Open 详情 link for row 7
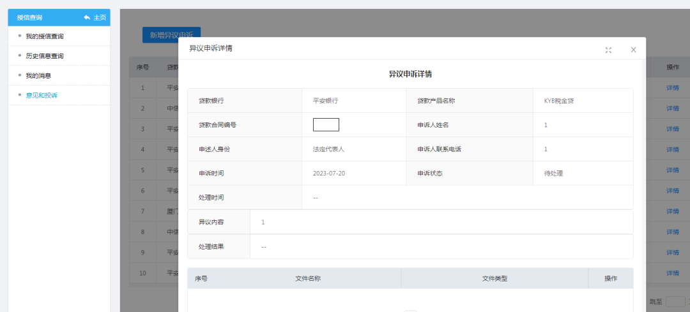690x312 pixels. pyautogui.click(x=672, y=211)
